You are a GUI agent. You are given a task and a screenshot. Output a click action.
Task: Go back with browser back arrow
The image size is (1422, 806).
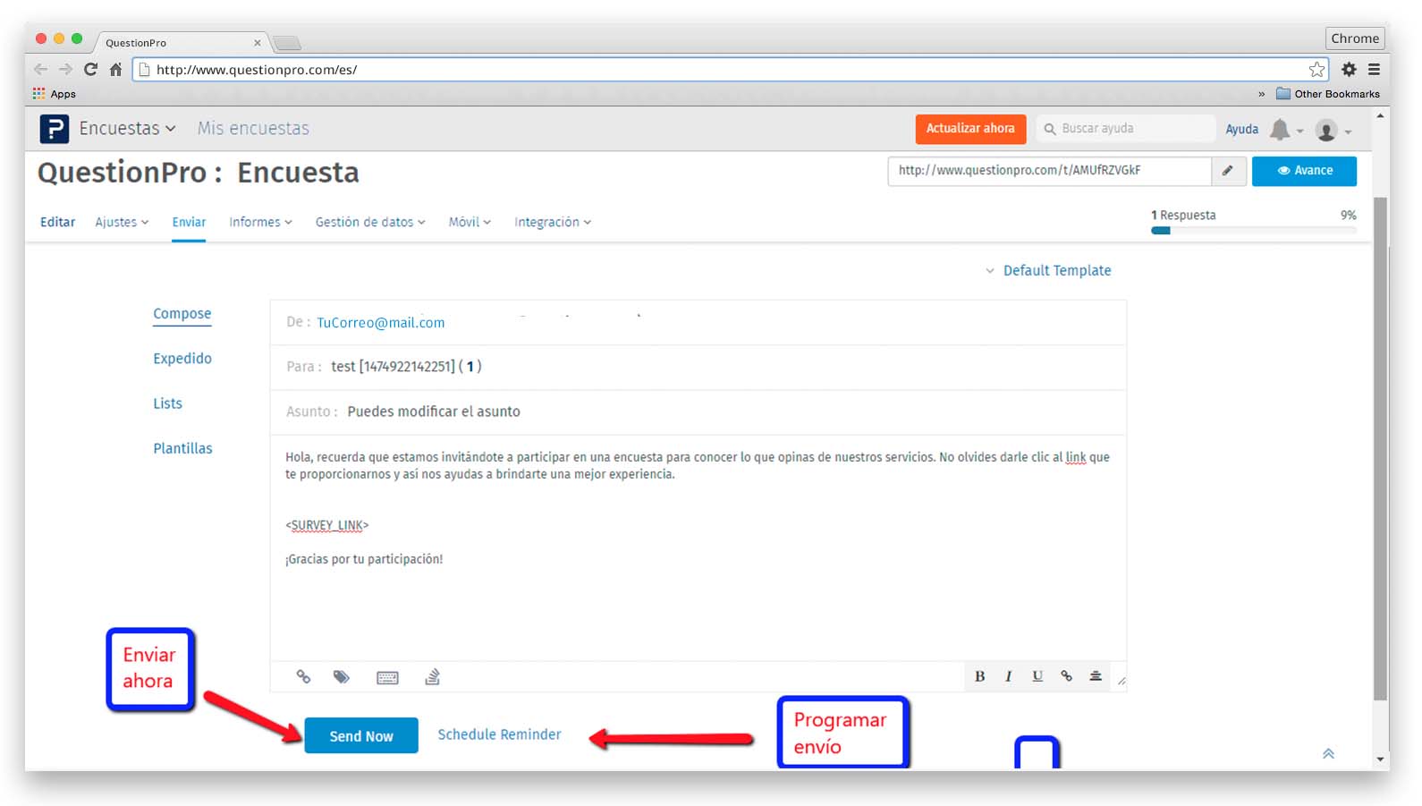40,69
